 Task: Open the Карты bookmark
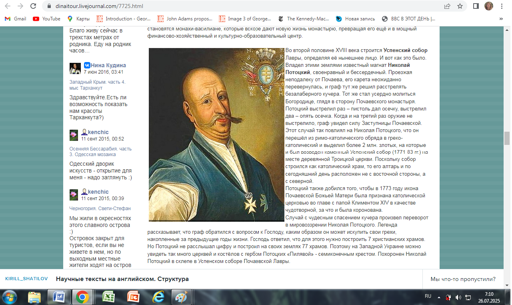point(78,19)
